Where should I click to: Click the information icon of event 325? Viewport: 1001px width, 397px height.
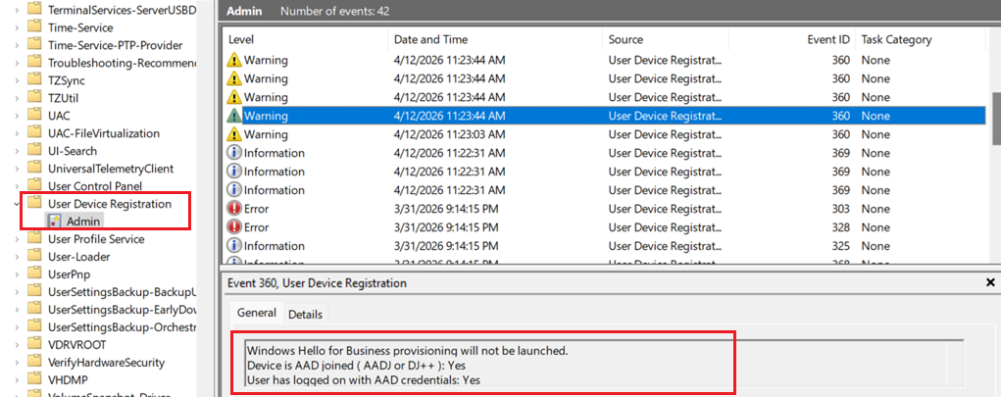pyautogui.click(x=234, y=246)
